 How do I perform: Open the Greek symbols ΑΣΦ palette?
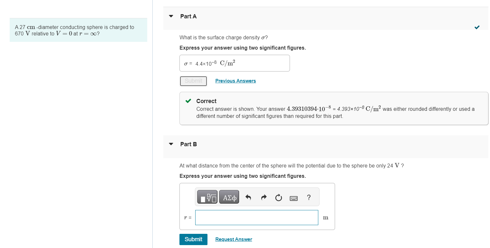coord(229,197)
